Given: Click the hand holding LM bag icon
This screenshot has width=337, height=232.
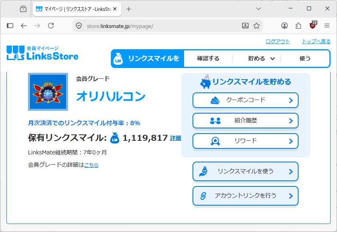Looking at the screenshot, I should tap(203, 172).
